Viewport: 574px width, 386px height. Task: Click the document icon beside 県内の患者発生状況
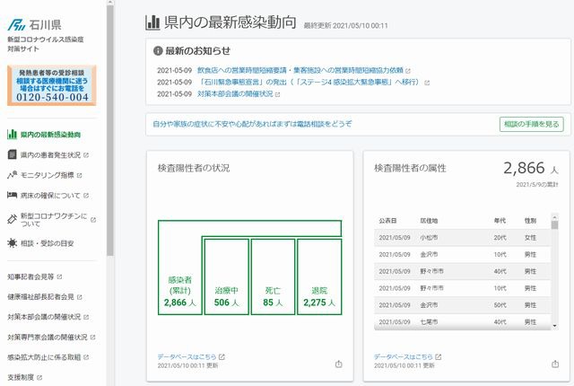(12, 154)
